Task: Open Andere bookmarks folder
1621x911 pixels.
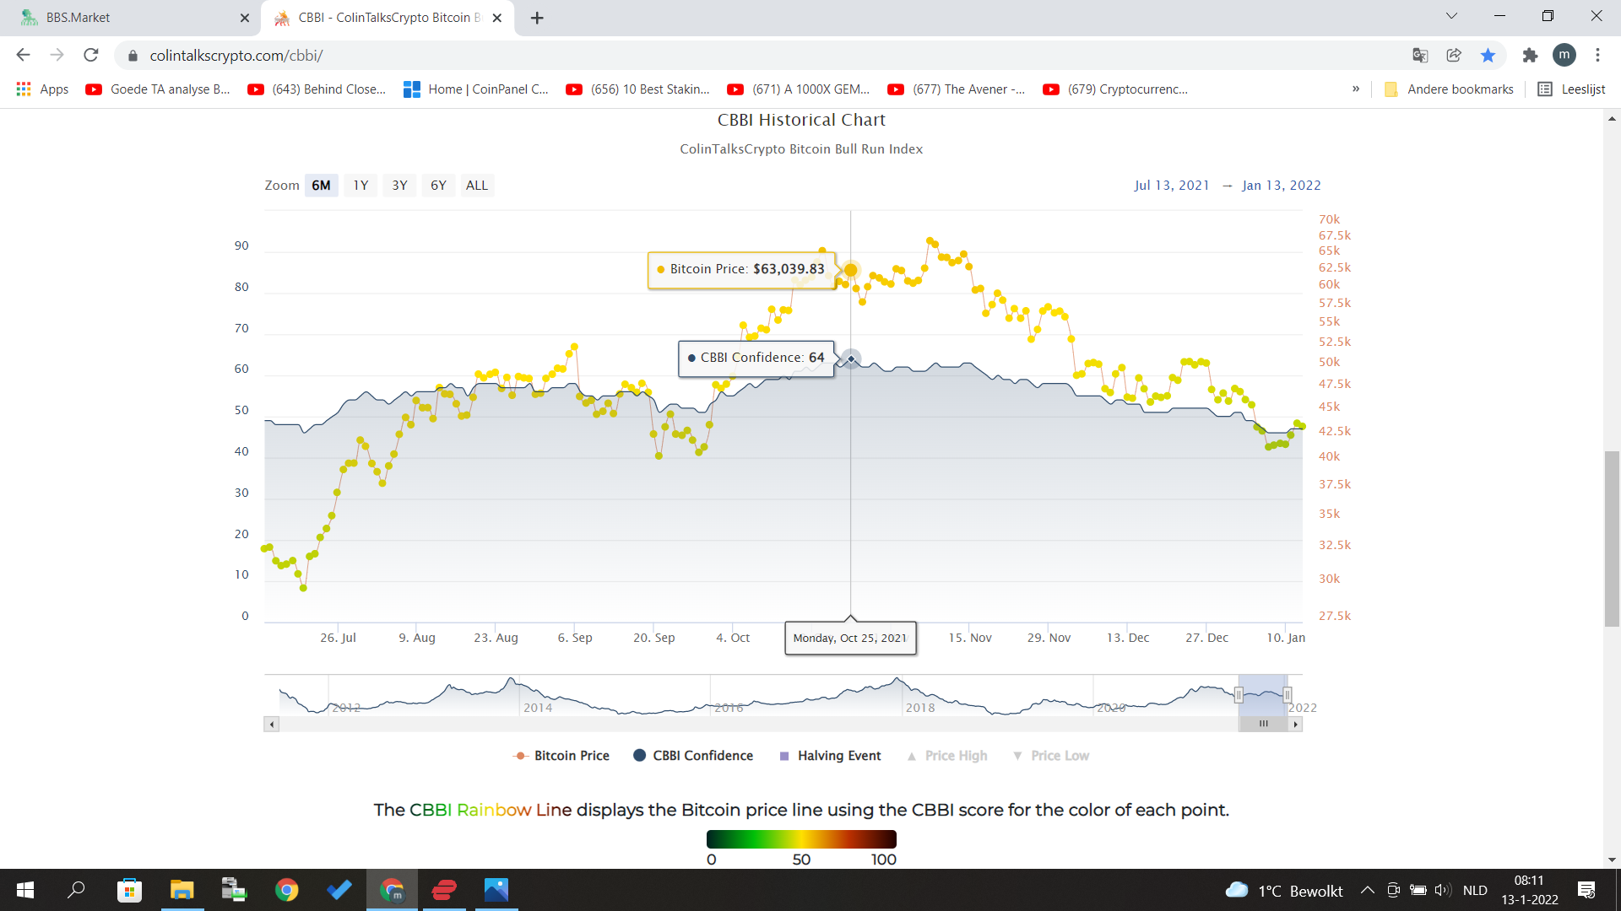Action: pos(1449,89)
